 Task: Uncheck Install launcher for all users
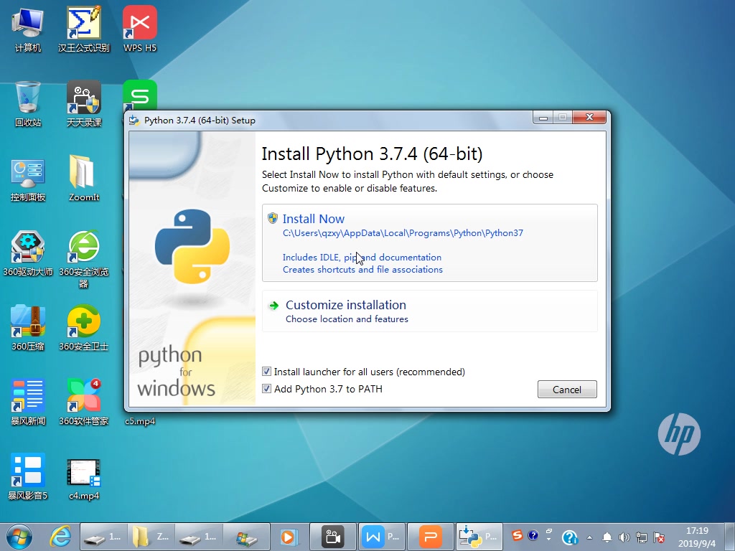[266, 372]
